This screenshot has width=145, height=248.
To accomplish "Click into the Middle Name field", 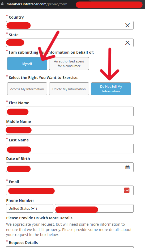I will pos(70,130).
